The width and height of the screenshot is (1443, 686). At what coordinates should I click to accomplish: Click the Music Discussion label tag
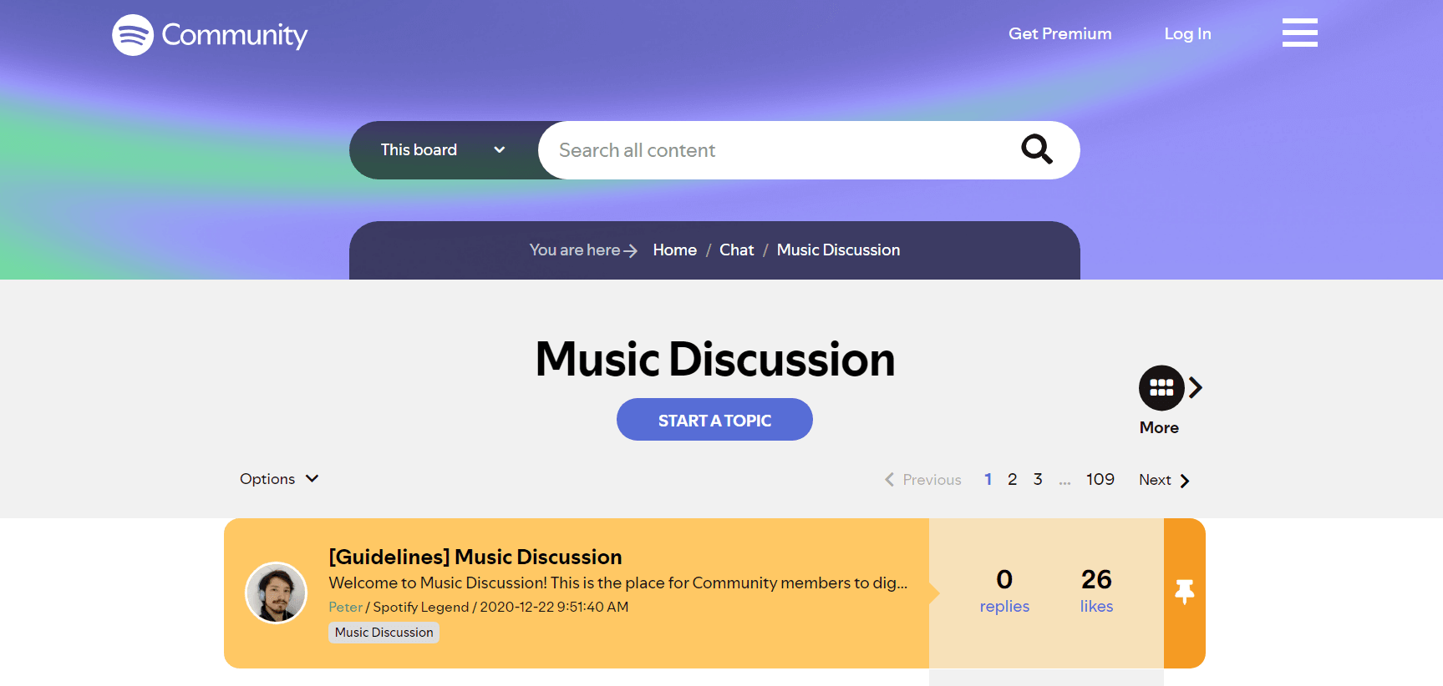384,633
